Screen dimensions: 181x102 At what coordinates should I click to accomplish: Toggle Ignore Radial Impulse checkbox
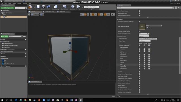139,11
